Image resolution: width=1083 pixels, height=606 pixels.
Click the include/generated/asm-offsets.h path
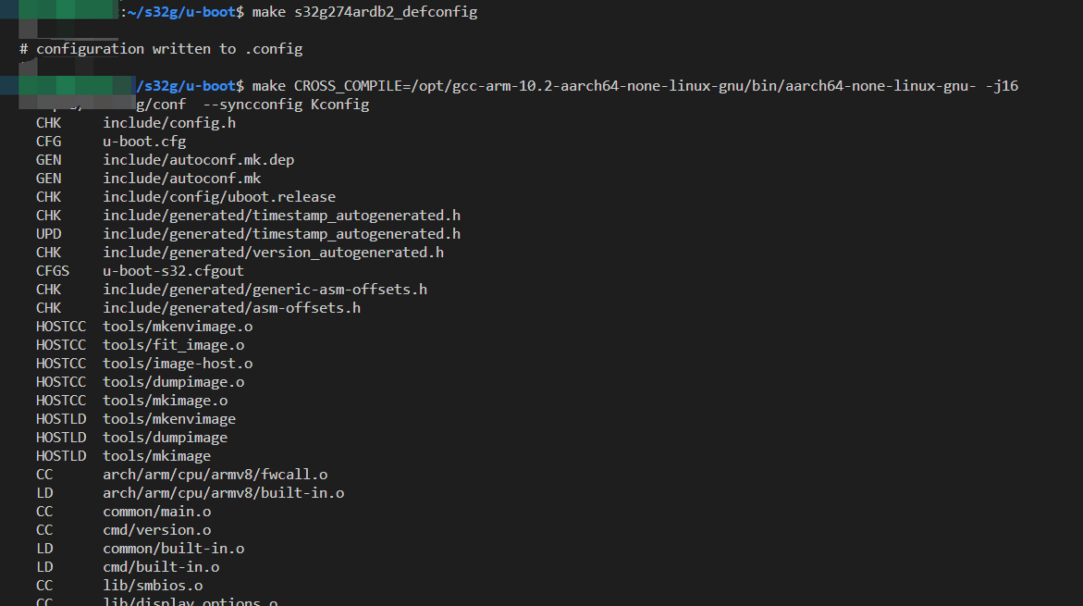231,308
